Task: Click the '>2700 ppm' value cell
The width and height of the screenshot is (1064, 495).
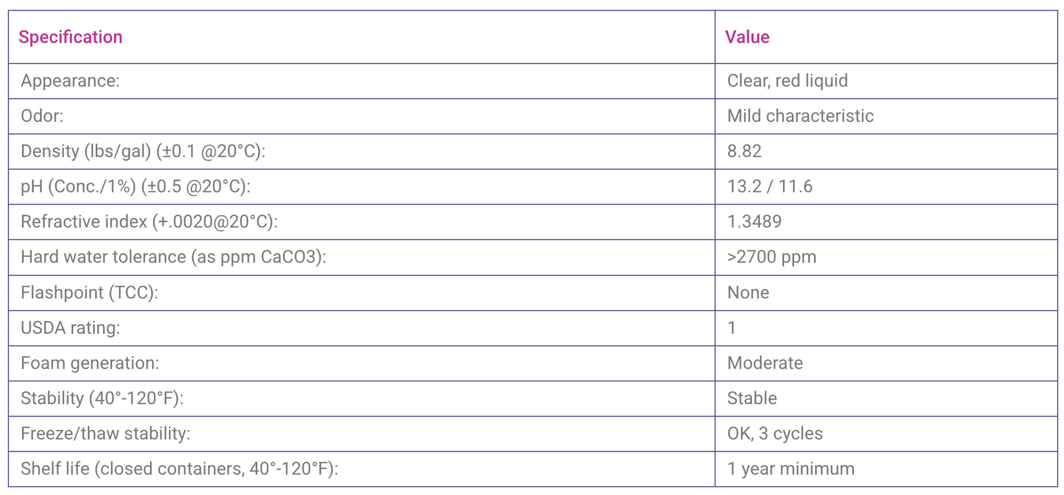Action: pyautogui.click(x=771, y=257)
